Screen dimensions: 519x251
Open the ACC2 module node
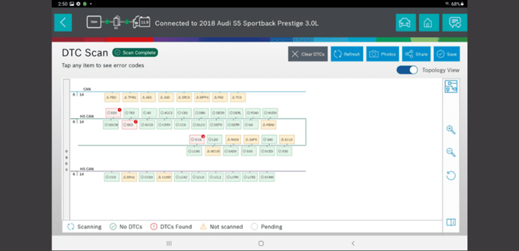(167, 113)
